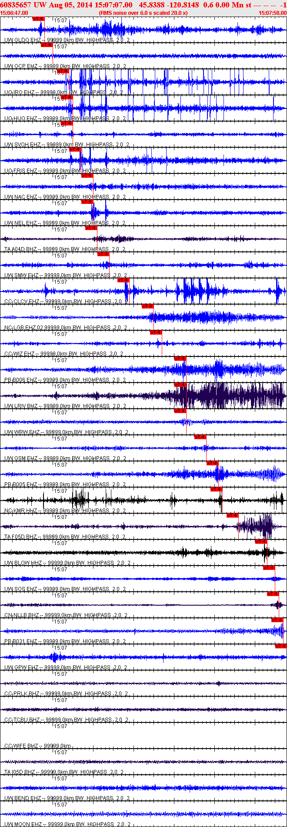
Task: Select the UW OCP EHZ trace label
Action: coord(65,66)
